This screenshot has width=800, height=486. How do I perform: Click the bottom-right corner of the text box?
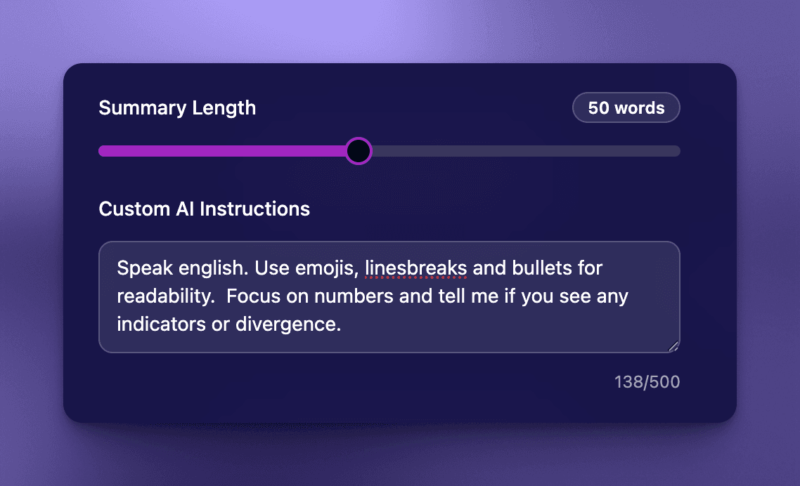(x=676, y=348)
